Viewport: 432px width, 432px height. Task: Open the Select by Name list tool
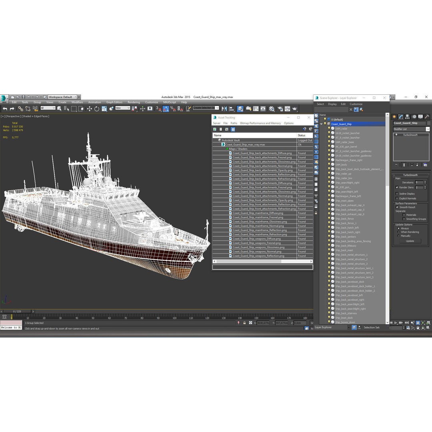(66, 109)
